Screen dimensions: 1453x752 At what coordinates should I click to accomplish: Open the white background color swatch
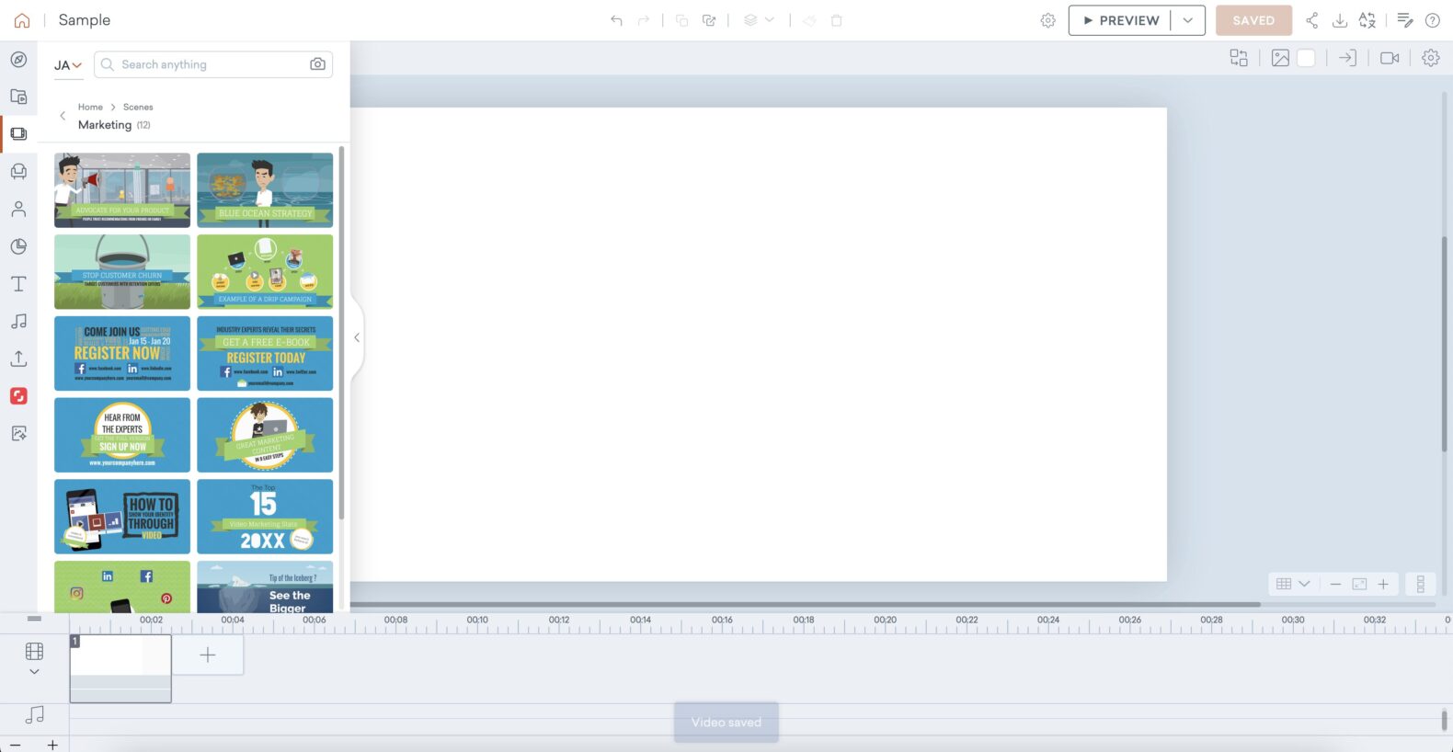[x=1306, y=58]
